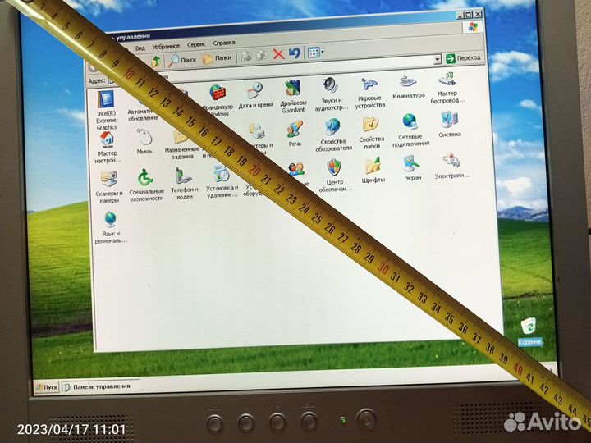Open Мастер беспроводной сети icon
Viewport: 591px width, 443px height.
click(x=447, y=88)
